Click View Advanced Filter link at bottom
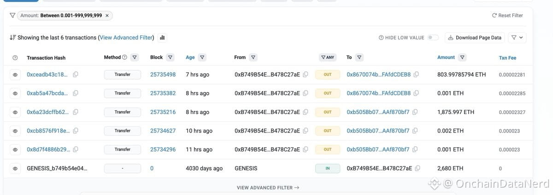Viewport: 553px width, 195px height. (x=268, y=188)
